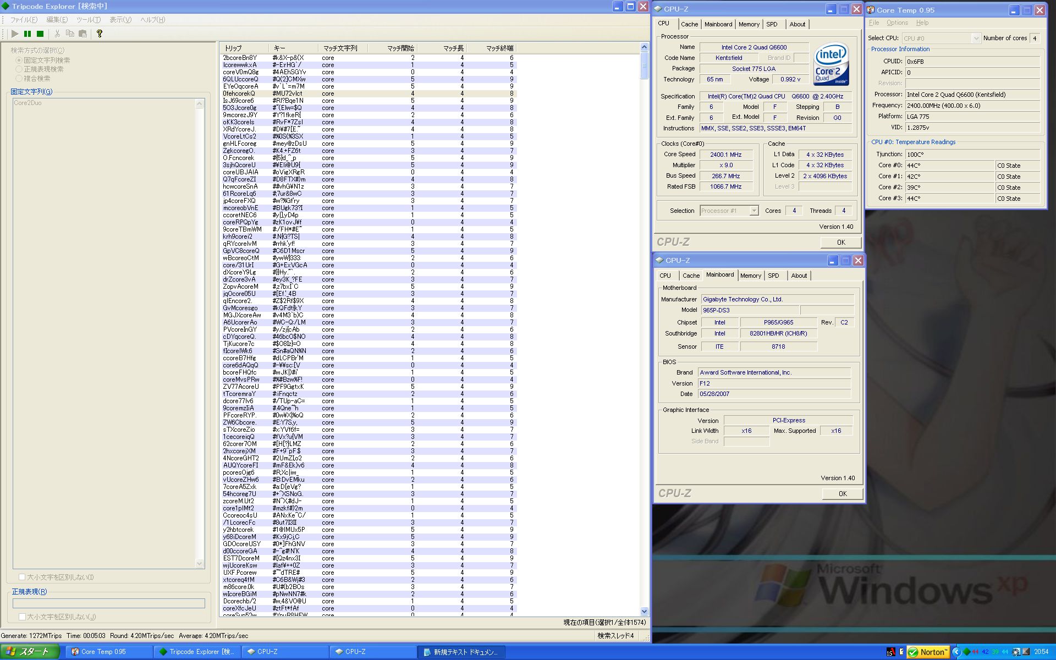The height and width of the screenshot is (660, 1056).
Task: Click the scissors Cut toolbar icon
Action: pyautogui.click(x=57, y=34)
